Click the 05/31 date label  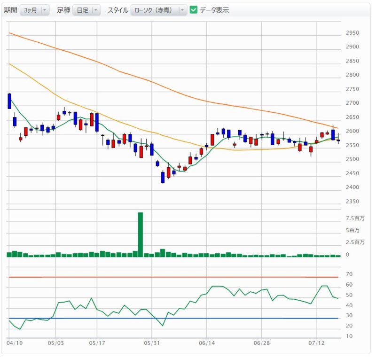pos(152,343)
